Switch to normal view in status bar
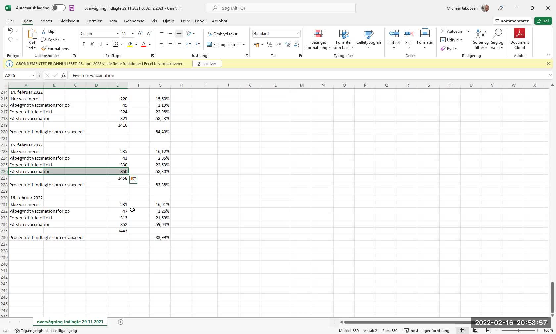 click(462, 330)
